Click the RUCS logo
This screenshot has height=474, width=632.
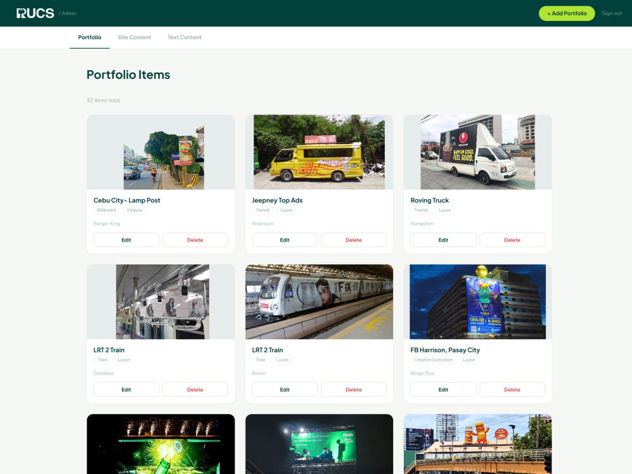coord(35,13)
